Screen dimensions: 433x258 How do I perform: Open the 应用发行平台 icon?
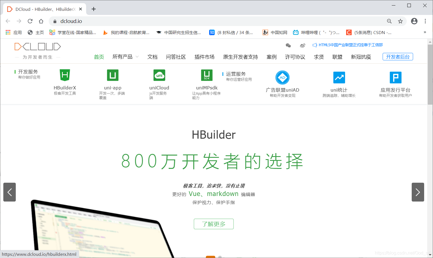coord(395,78)
